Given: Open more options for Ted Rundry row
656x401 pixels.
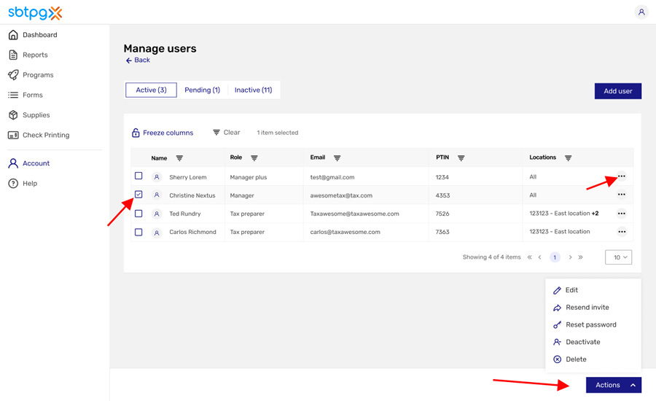Looking at the screenshot, I should (x=621, y=214).
